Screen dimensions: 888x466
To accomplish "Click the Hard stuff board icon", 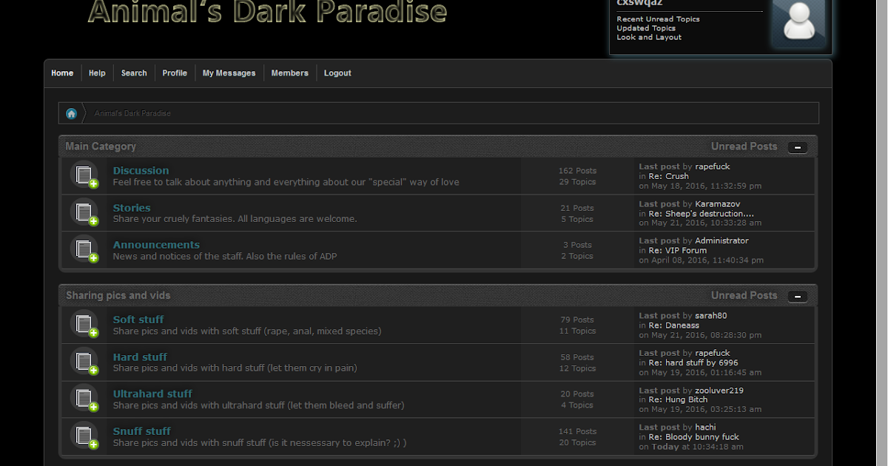I will (x=84, y=362).
